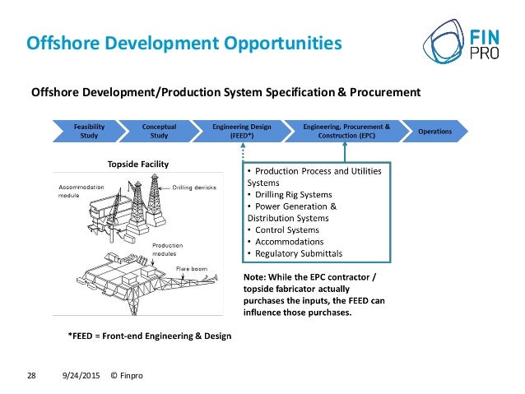Click the Drilling derricks label
525x394 pixels.
194,188
